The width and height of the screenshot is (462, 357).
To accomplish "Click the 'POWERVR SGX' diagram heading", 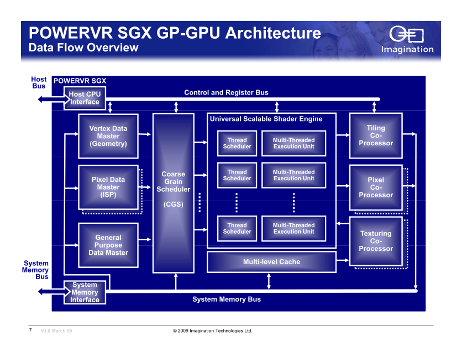I will pos(80,81).
